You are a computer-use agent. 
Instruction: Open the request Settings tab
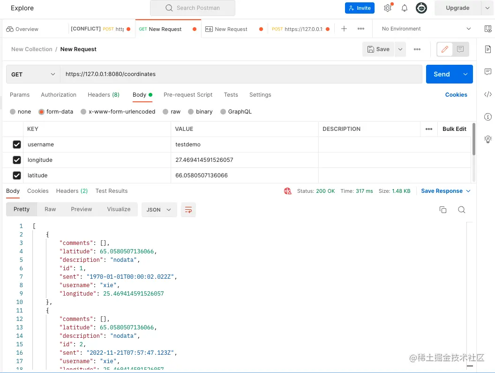(260, 94)
